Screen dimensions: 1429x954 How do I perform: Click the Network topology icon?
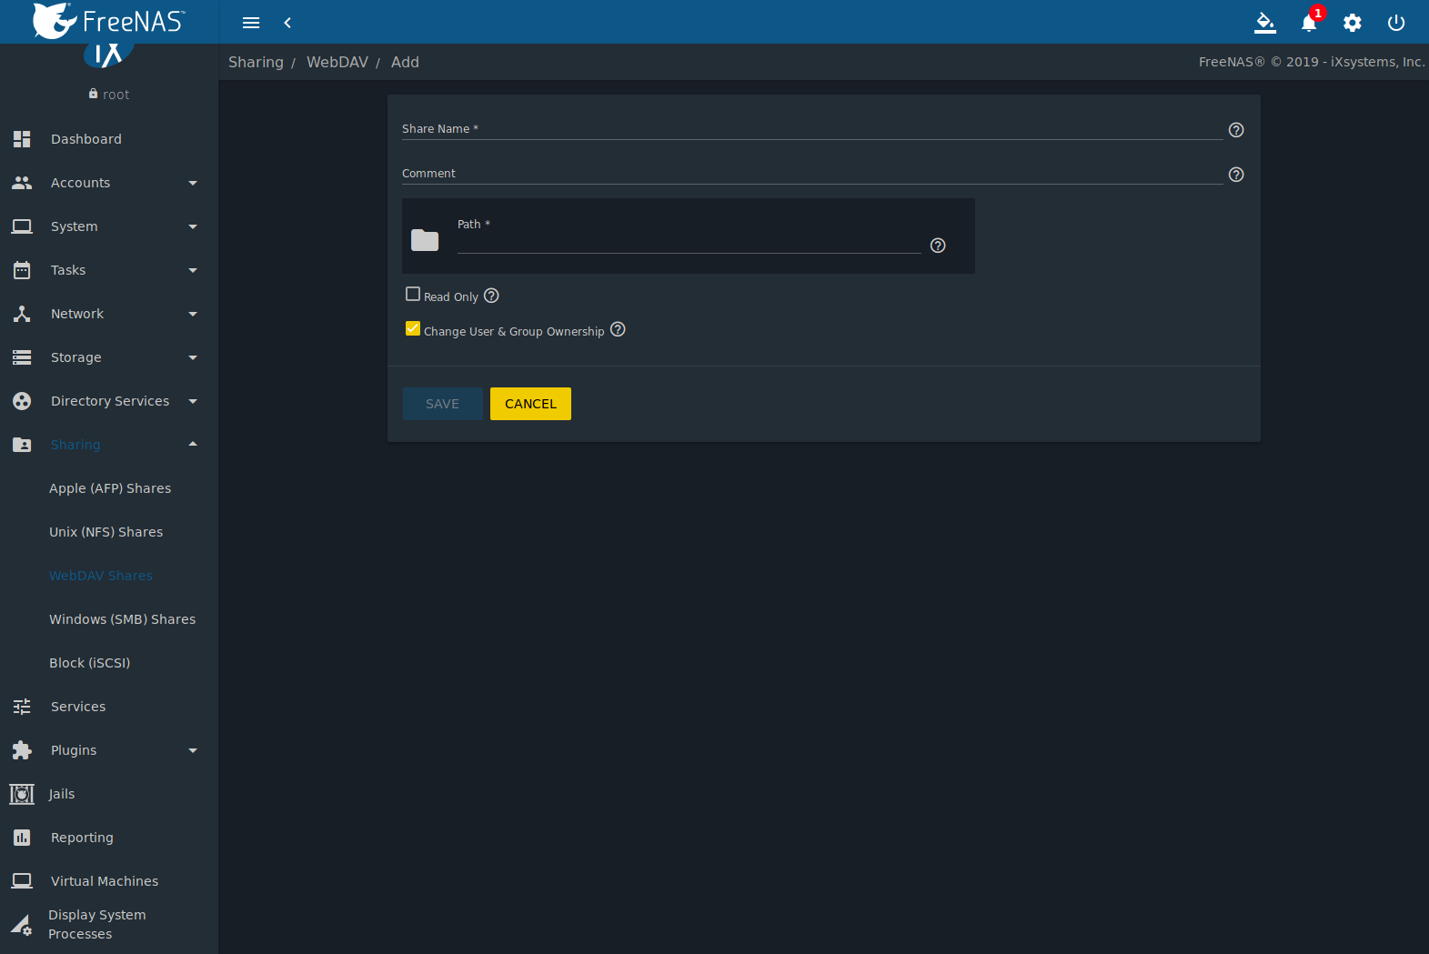22,314
